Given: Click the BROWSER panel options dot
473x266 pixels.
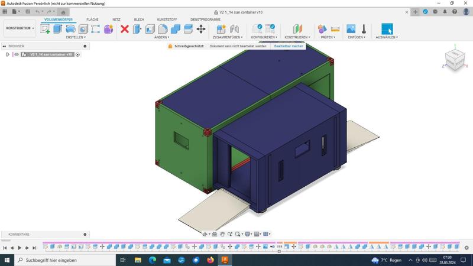Looking at the screenshot, I should point(85,46).
